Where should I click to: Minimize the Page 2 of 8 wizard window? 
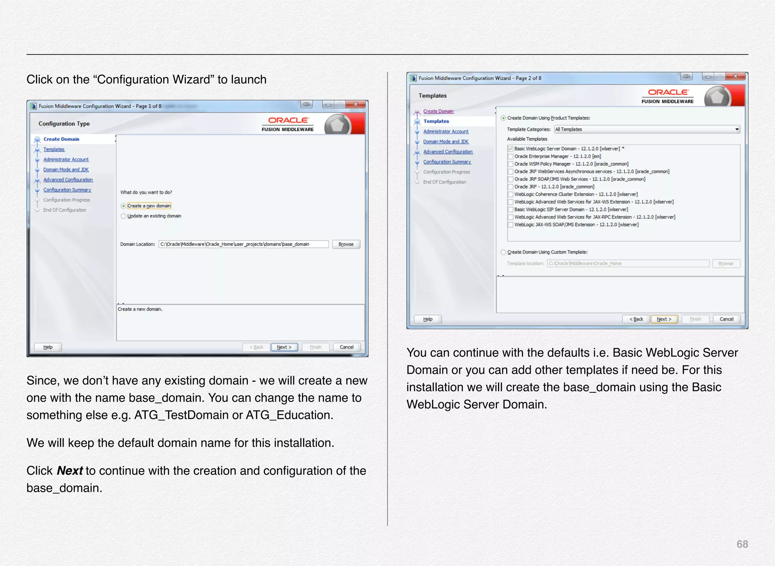coord(708,76)
